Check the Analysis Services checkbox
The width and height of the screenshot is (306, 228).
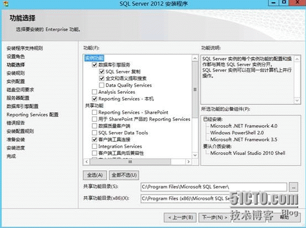coord(94,92)
